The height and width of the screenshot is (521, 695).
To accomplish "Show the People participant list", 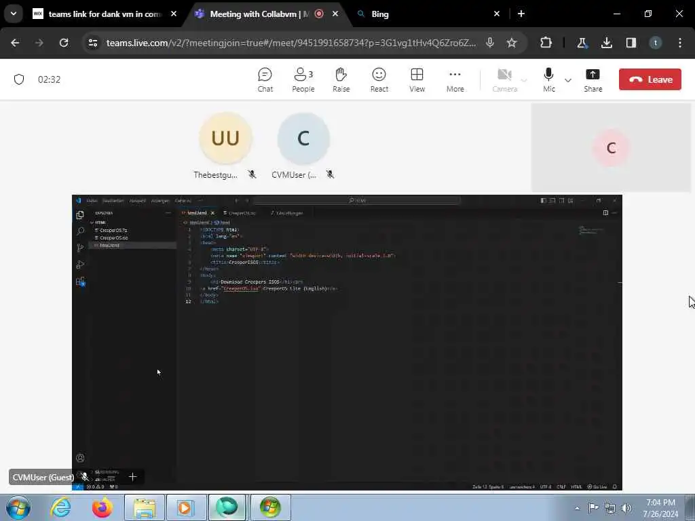I will [x=303, y=80].
